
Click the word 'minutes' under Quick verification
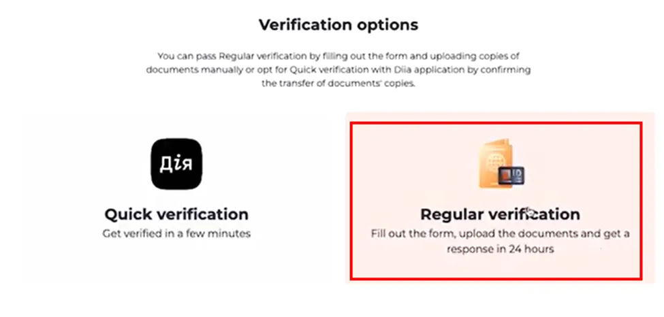point(234,233)
